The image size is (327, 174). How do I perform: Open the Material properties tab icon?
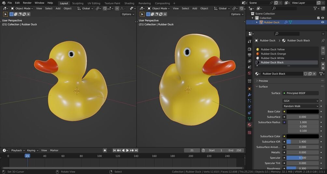pyautogui.click(x=250, y=125)
